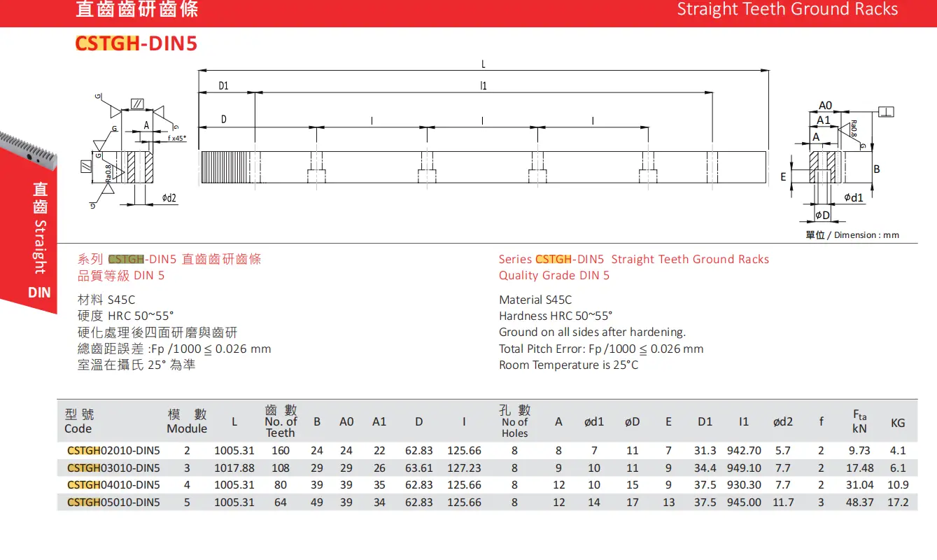Click 'Room Temperature is 25°C' line
This screenshot has height=560, width=937.
pyautogui.click(x=568, y=365)
